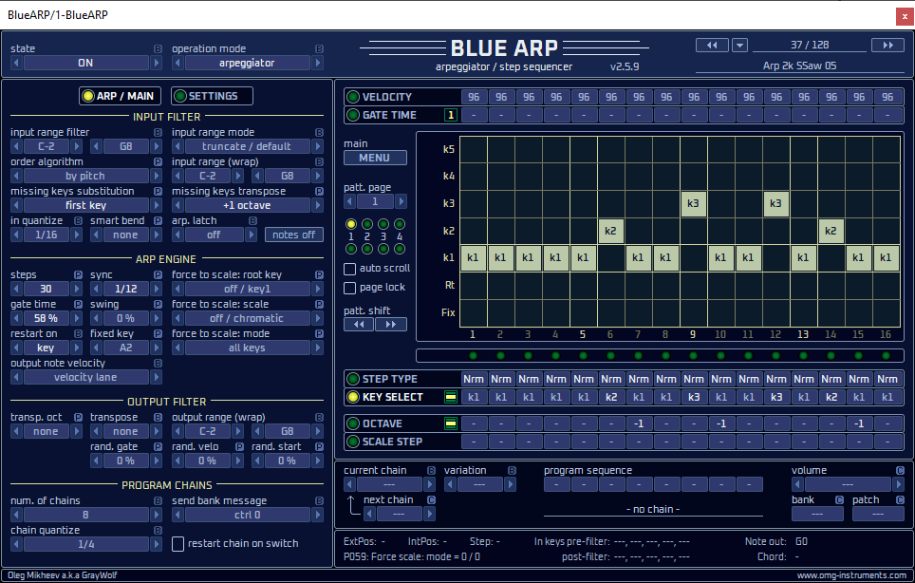Enable the auto scroll checkbox
The height and width of the screenshot is (583, 915).
click(350, 269)
